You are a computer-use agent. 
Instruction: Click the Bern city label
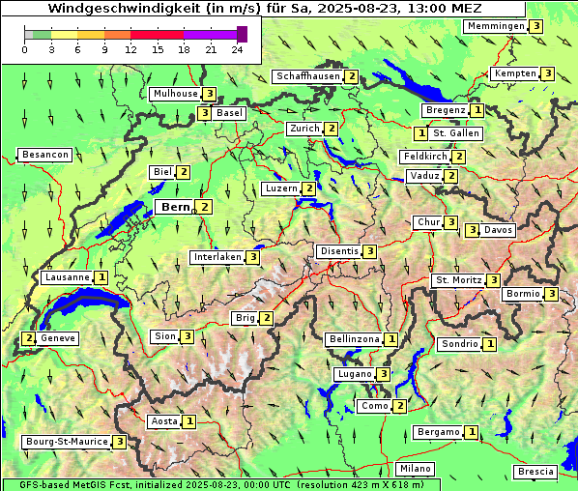pyautogui.click(x=176, y=207)
